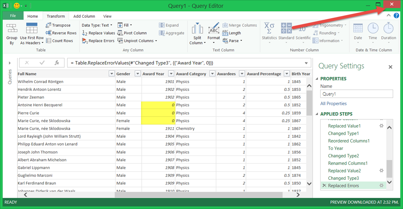Expand the Queries side pane
403x209 pixels.
click(9, 63)
